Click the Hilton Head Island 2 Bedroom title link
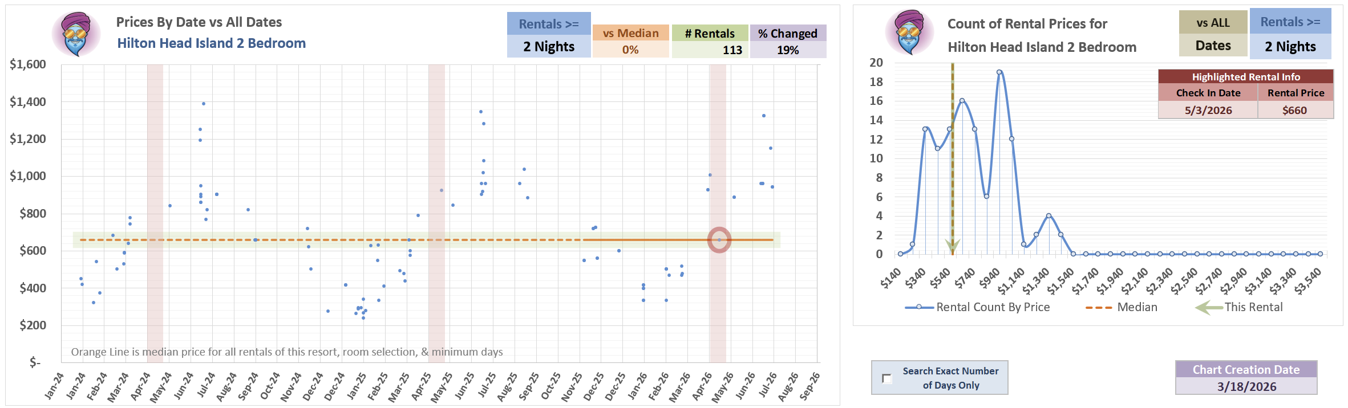 pos(211,43)
